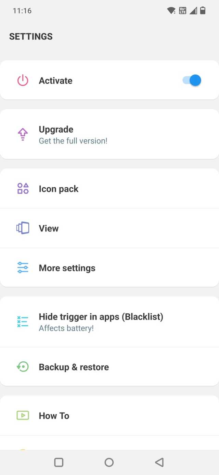219x475 pixels.
Task: Open the Icon pack settings
Action: point(59,189)
